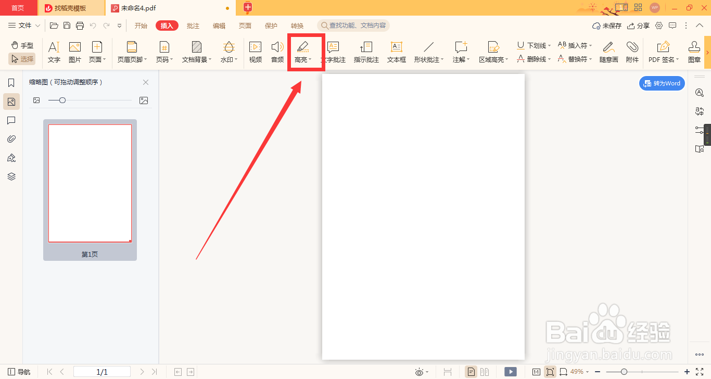Insert a picture via 图片
The width and height of the screenshot is (711, 379).
click(x=75, y=53)
